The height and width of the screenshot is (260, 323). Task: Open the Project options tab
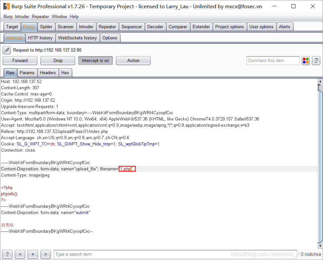[229, 27]
